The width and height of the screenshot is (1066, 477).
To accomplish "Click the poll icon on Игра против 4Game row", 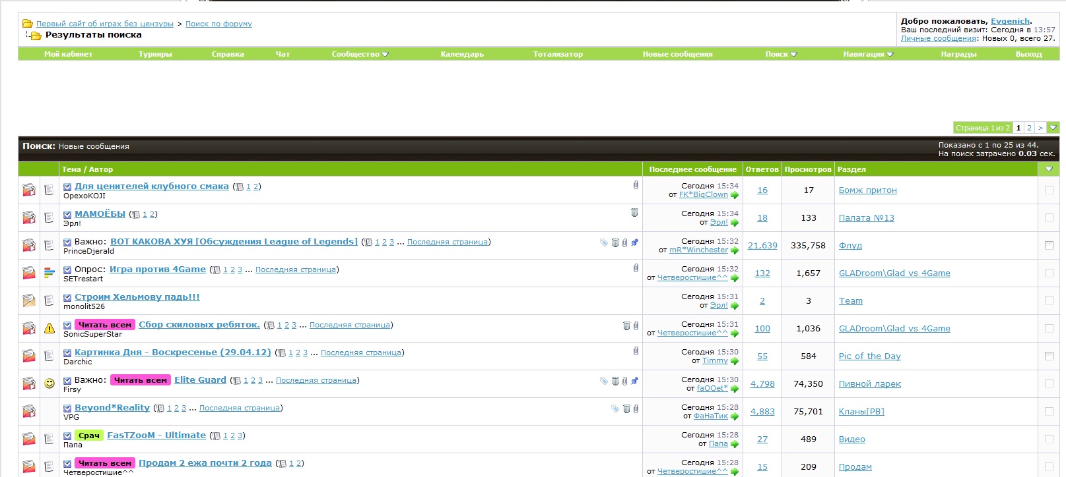I will (x=50, y=273).
